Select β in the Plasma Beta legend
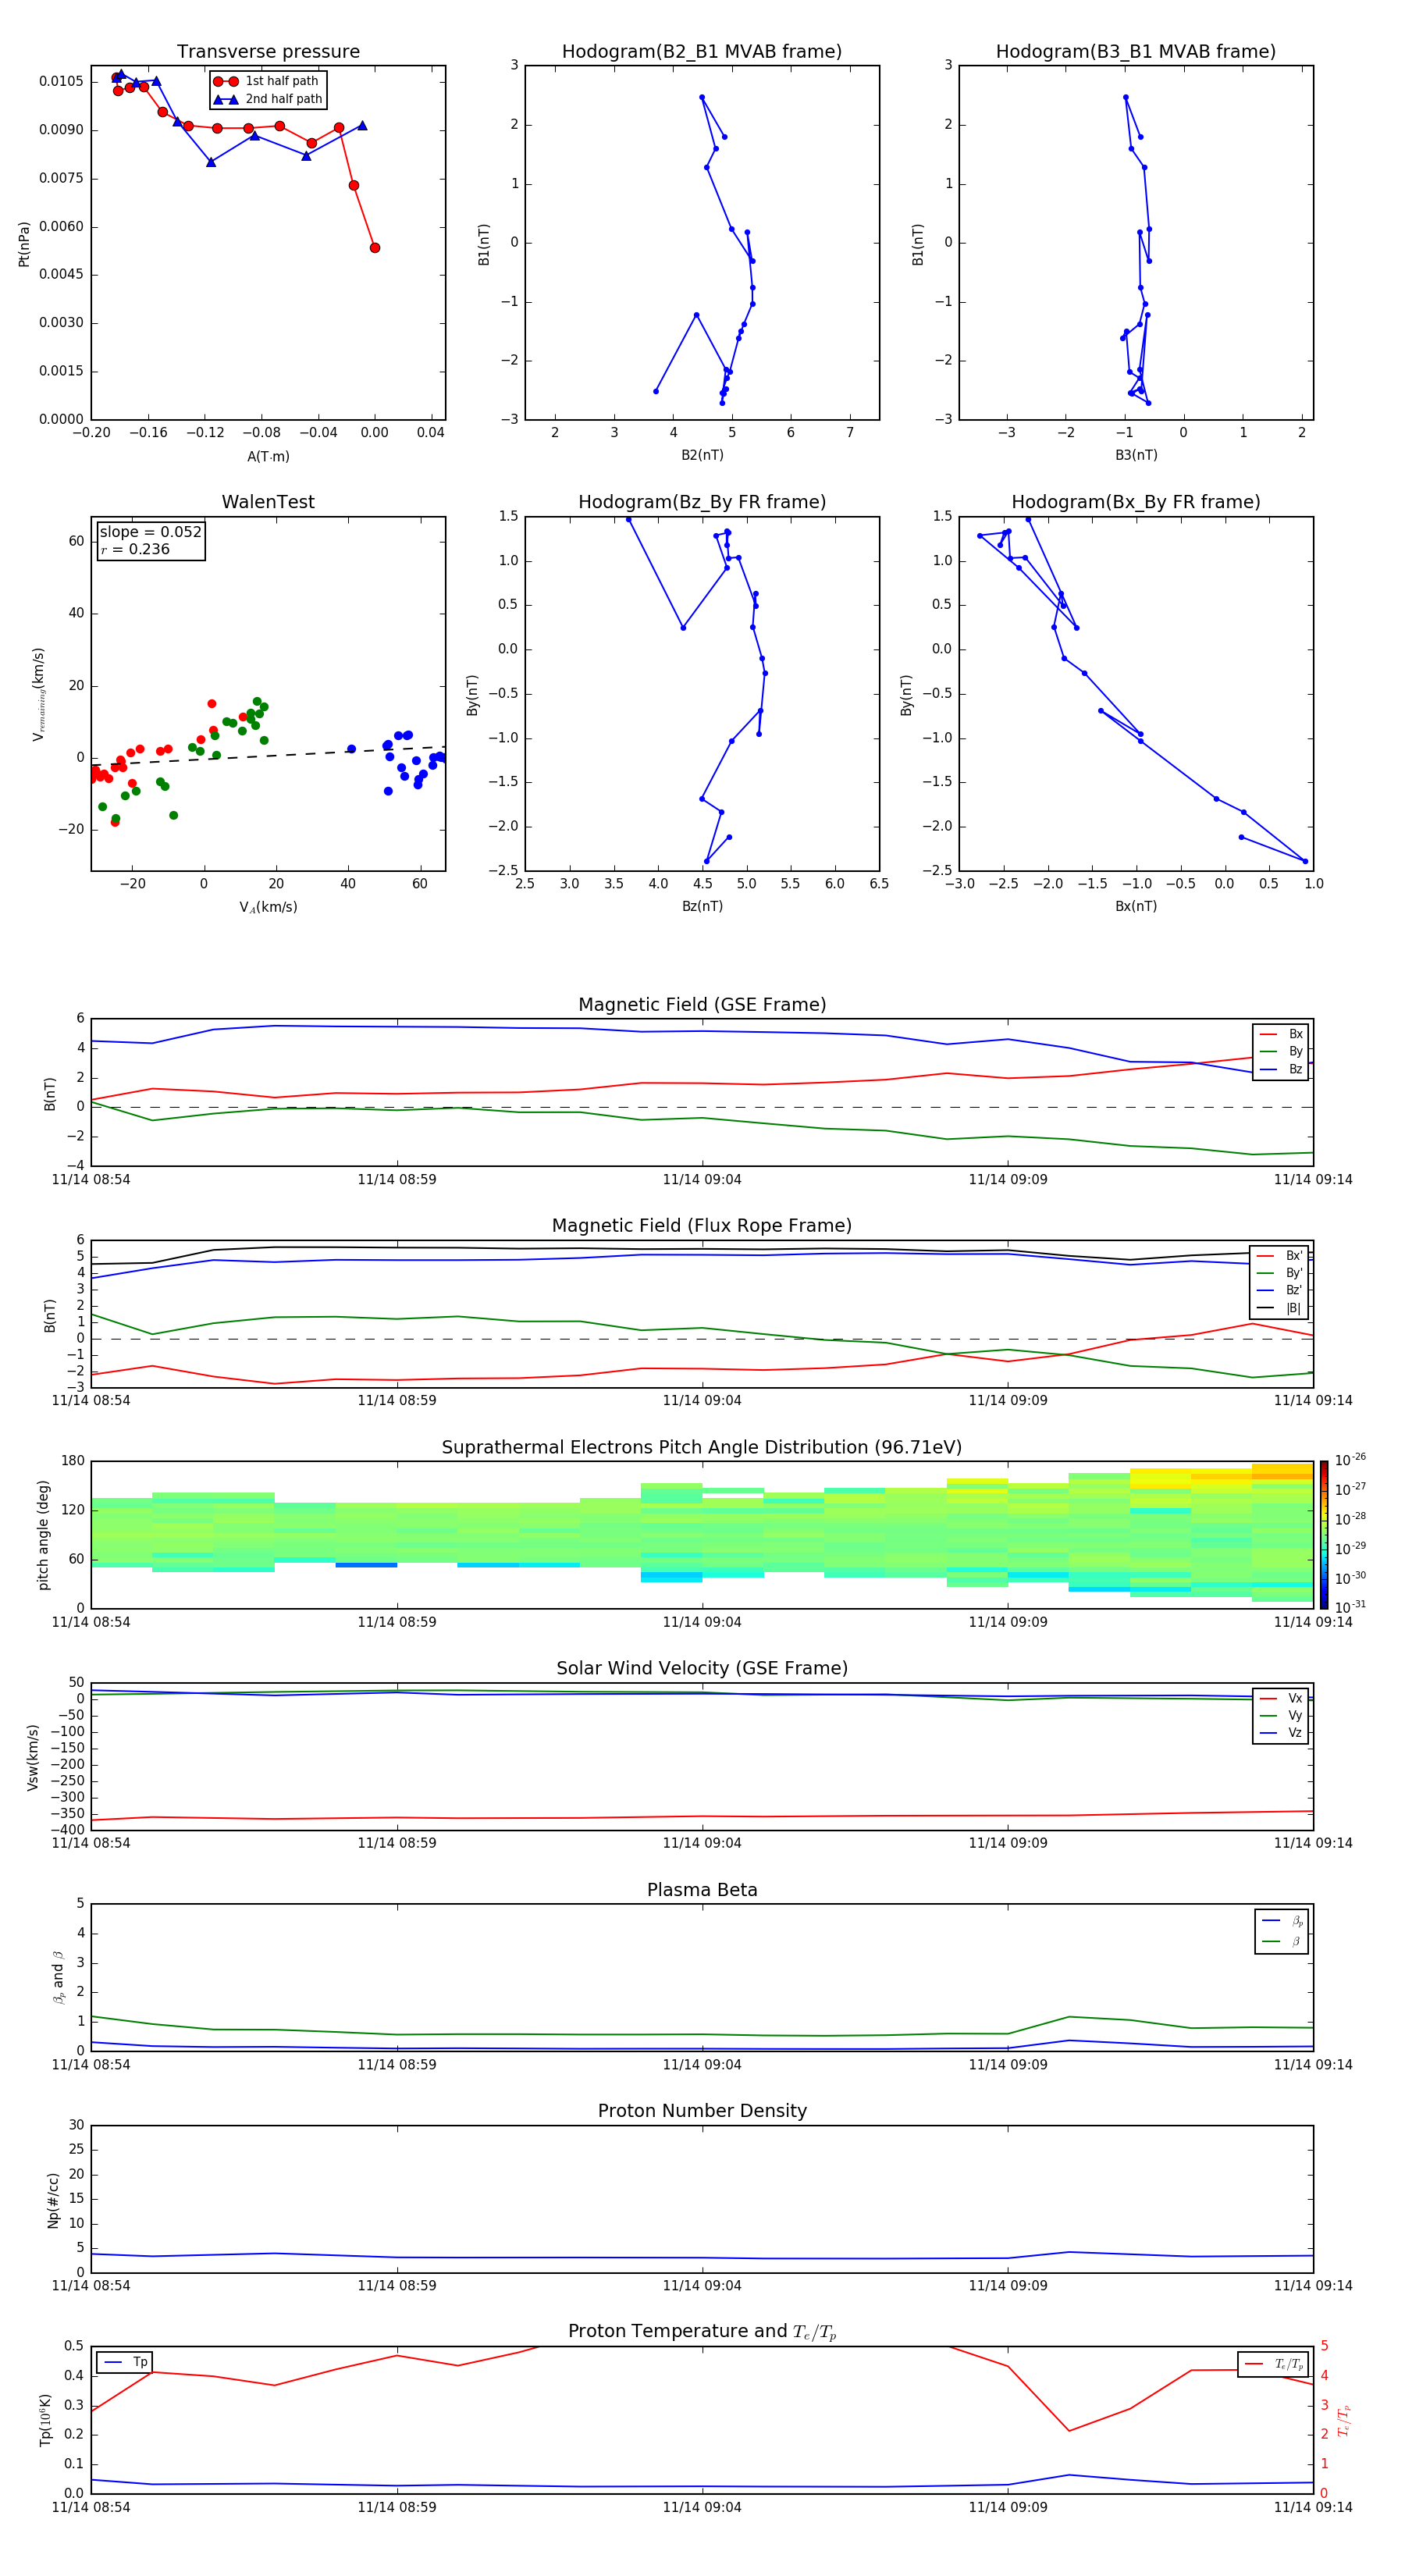This screenshot has height=2576, width=1405. pos(1282,1941)
